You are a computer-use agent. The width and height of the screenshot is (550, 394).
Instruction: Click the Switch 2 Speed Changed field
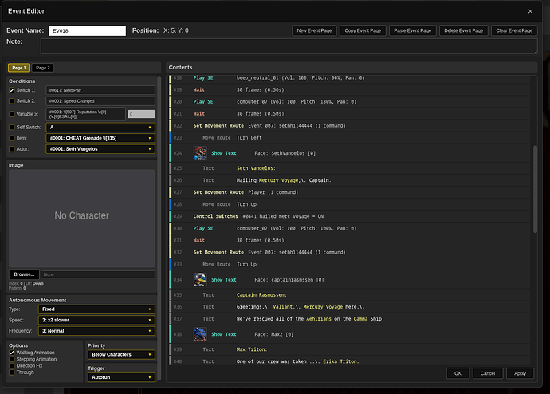pos(100,101)
